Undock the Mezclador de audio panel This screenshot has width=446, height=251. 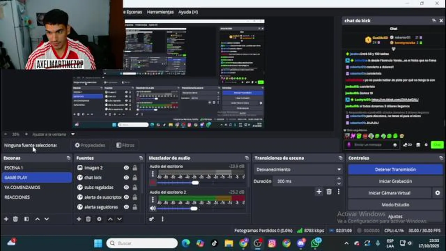click(247, 158)
